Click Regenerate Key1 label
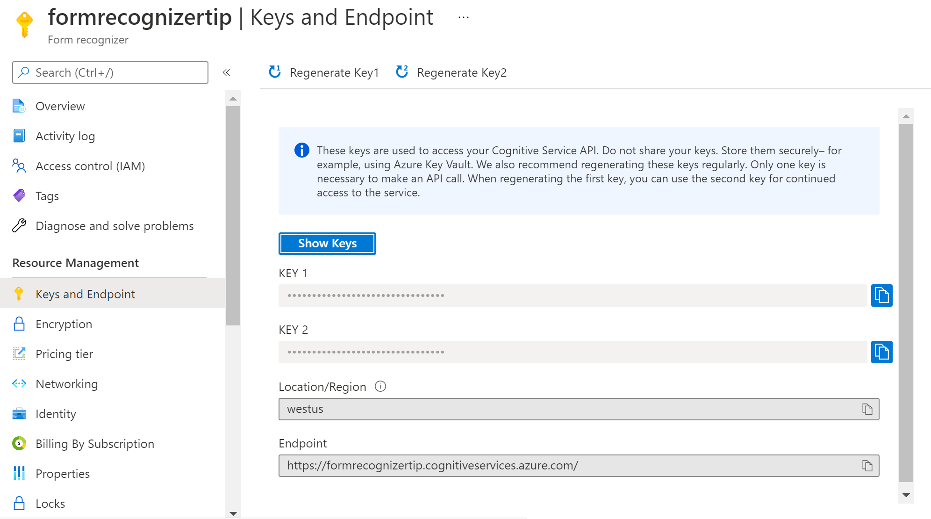The image size is (931, 519). click(334, 72)
